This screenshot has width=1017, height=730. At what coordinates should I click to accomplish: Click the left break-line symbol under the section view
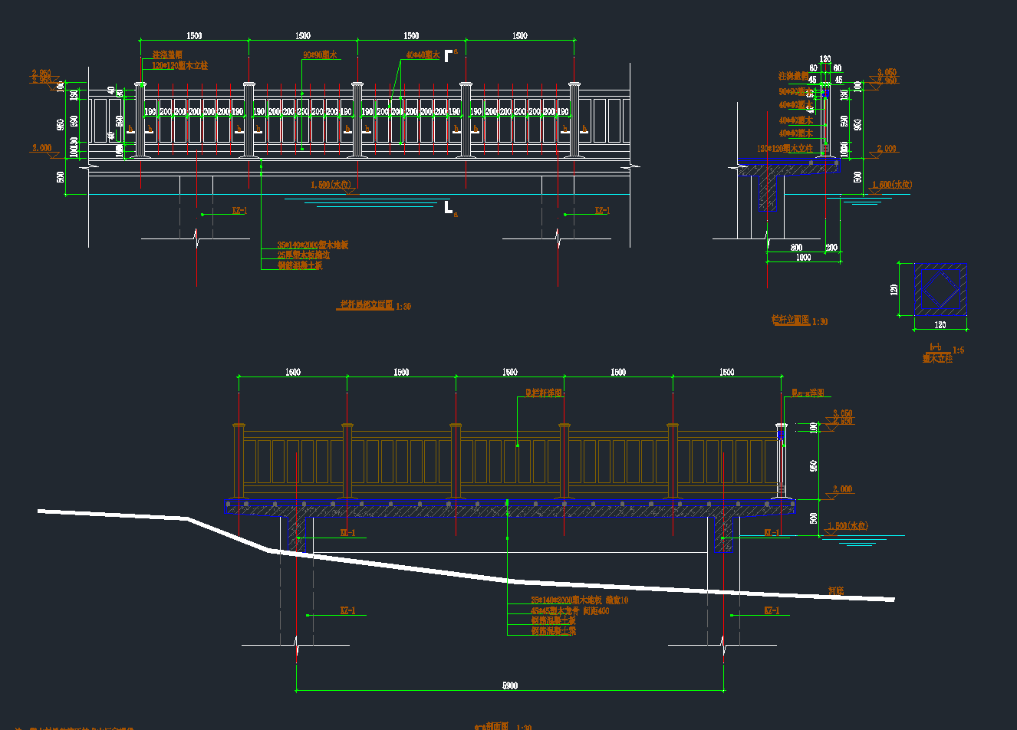(297, 646)
